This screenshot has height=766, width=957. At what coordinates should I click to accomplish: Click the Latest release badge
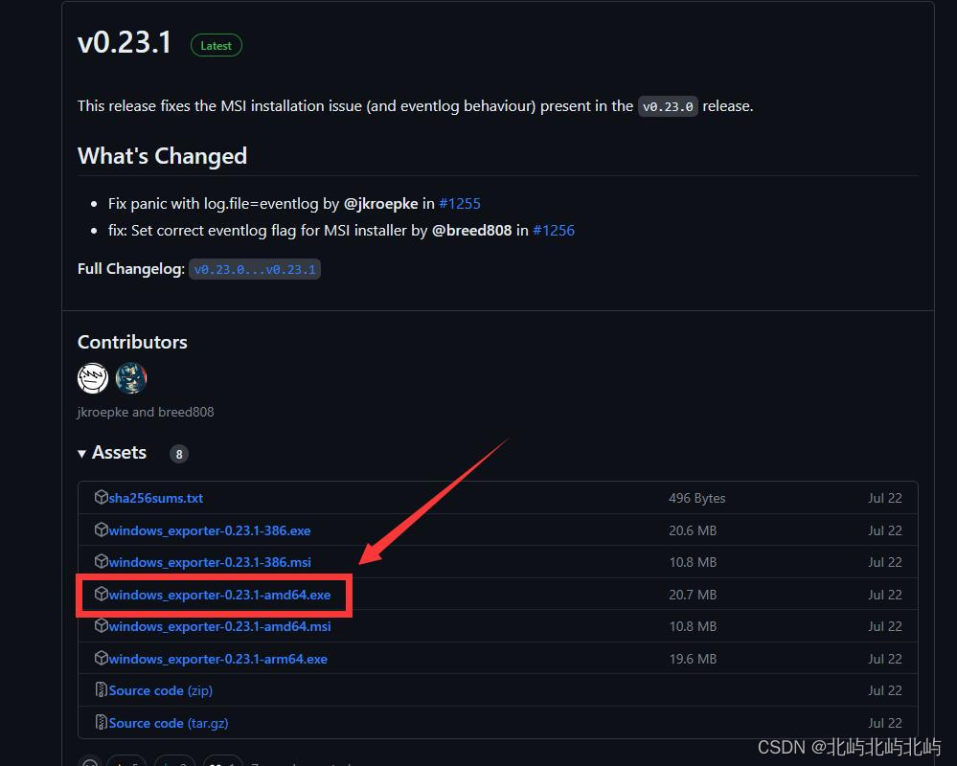coord(216,46)
